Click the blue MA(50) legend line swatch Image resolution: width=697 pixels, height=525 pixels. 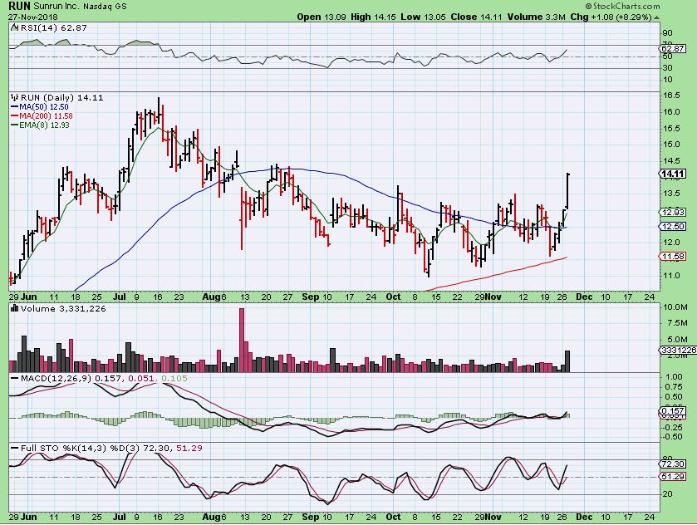[14, 107]
